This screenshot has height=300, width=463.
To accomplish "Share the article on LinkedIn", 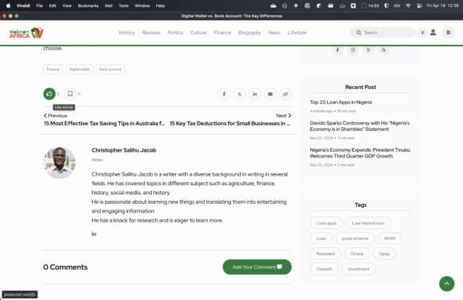I will (255, 94).
